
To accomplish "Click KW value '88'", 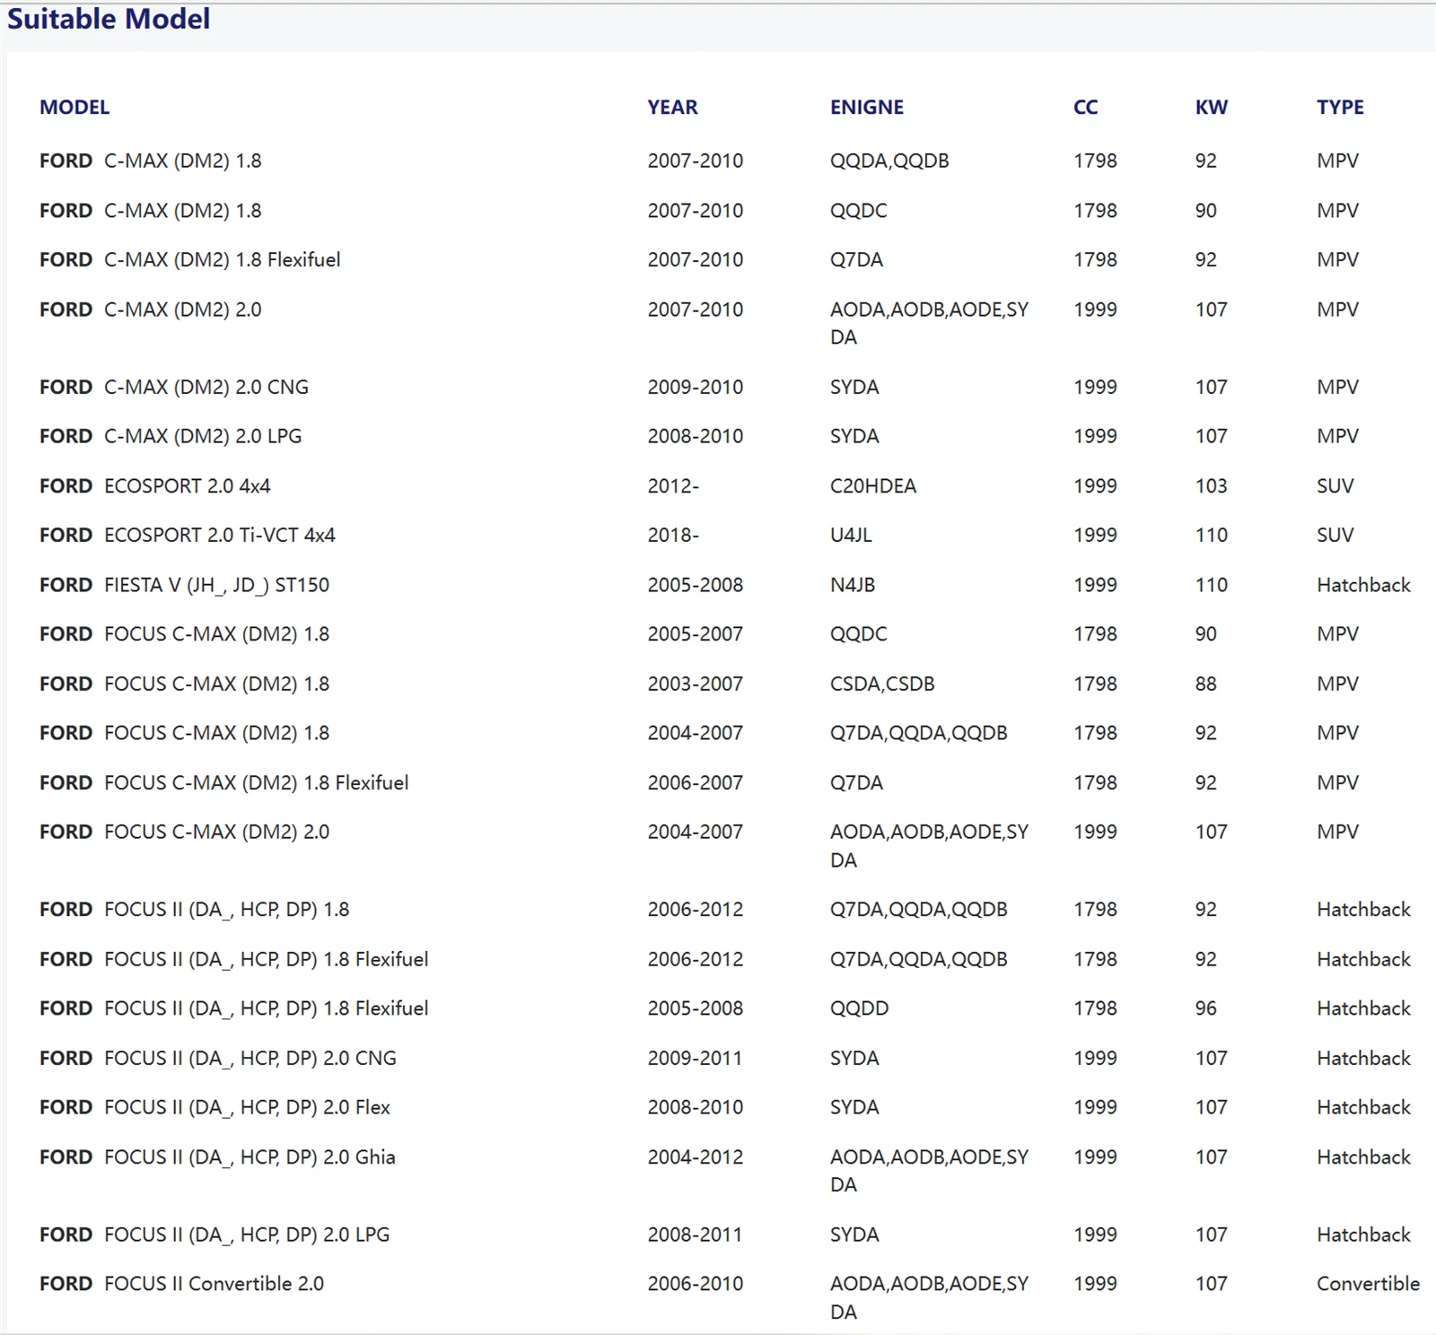I will (1206, 684).
